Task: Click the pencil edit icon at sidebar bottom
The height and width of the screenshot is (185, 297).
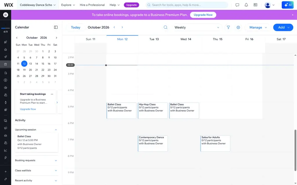Action: point(6,179)
